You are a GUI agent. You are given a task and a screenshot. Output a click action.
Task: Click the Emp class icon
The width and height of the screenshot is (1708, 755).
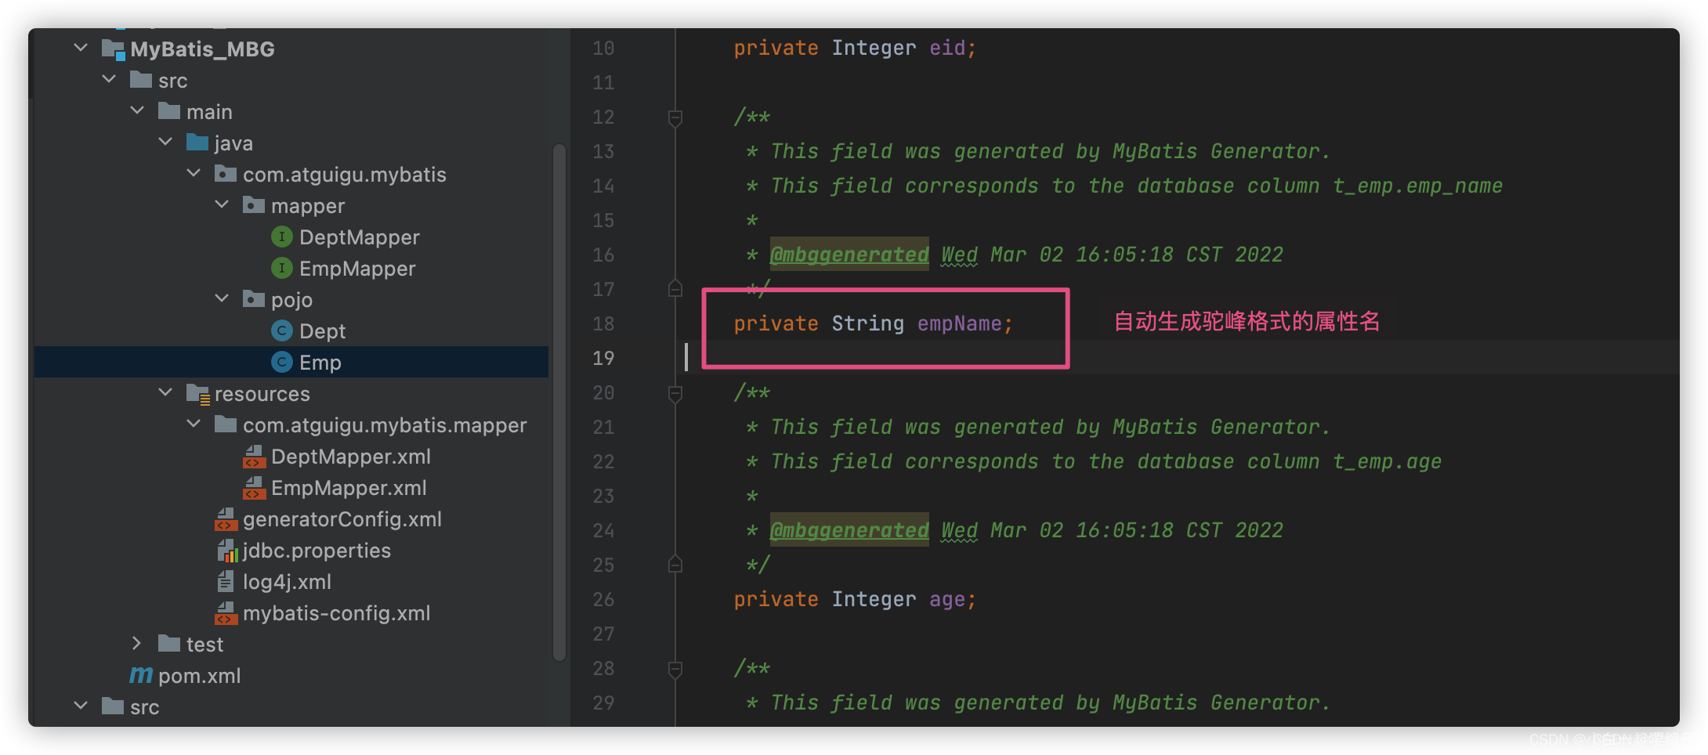click(282, 362)
